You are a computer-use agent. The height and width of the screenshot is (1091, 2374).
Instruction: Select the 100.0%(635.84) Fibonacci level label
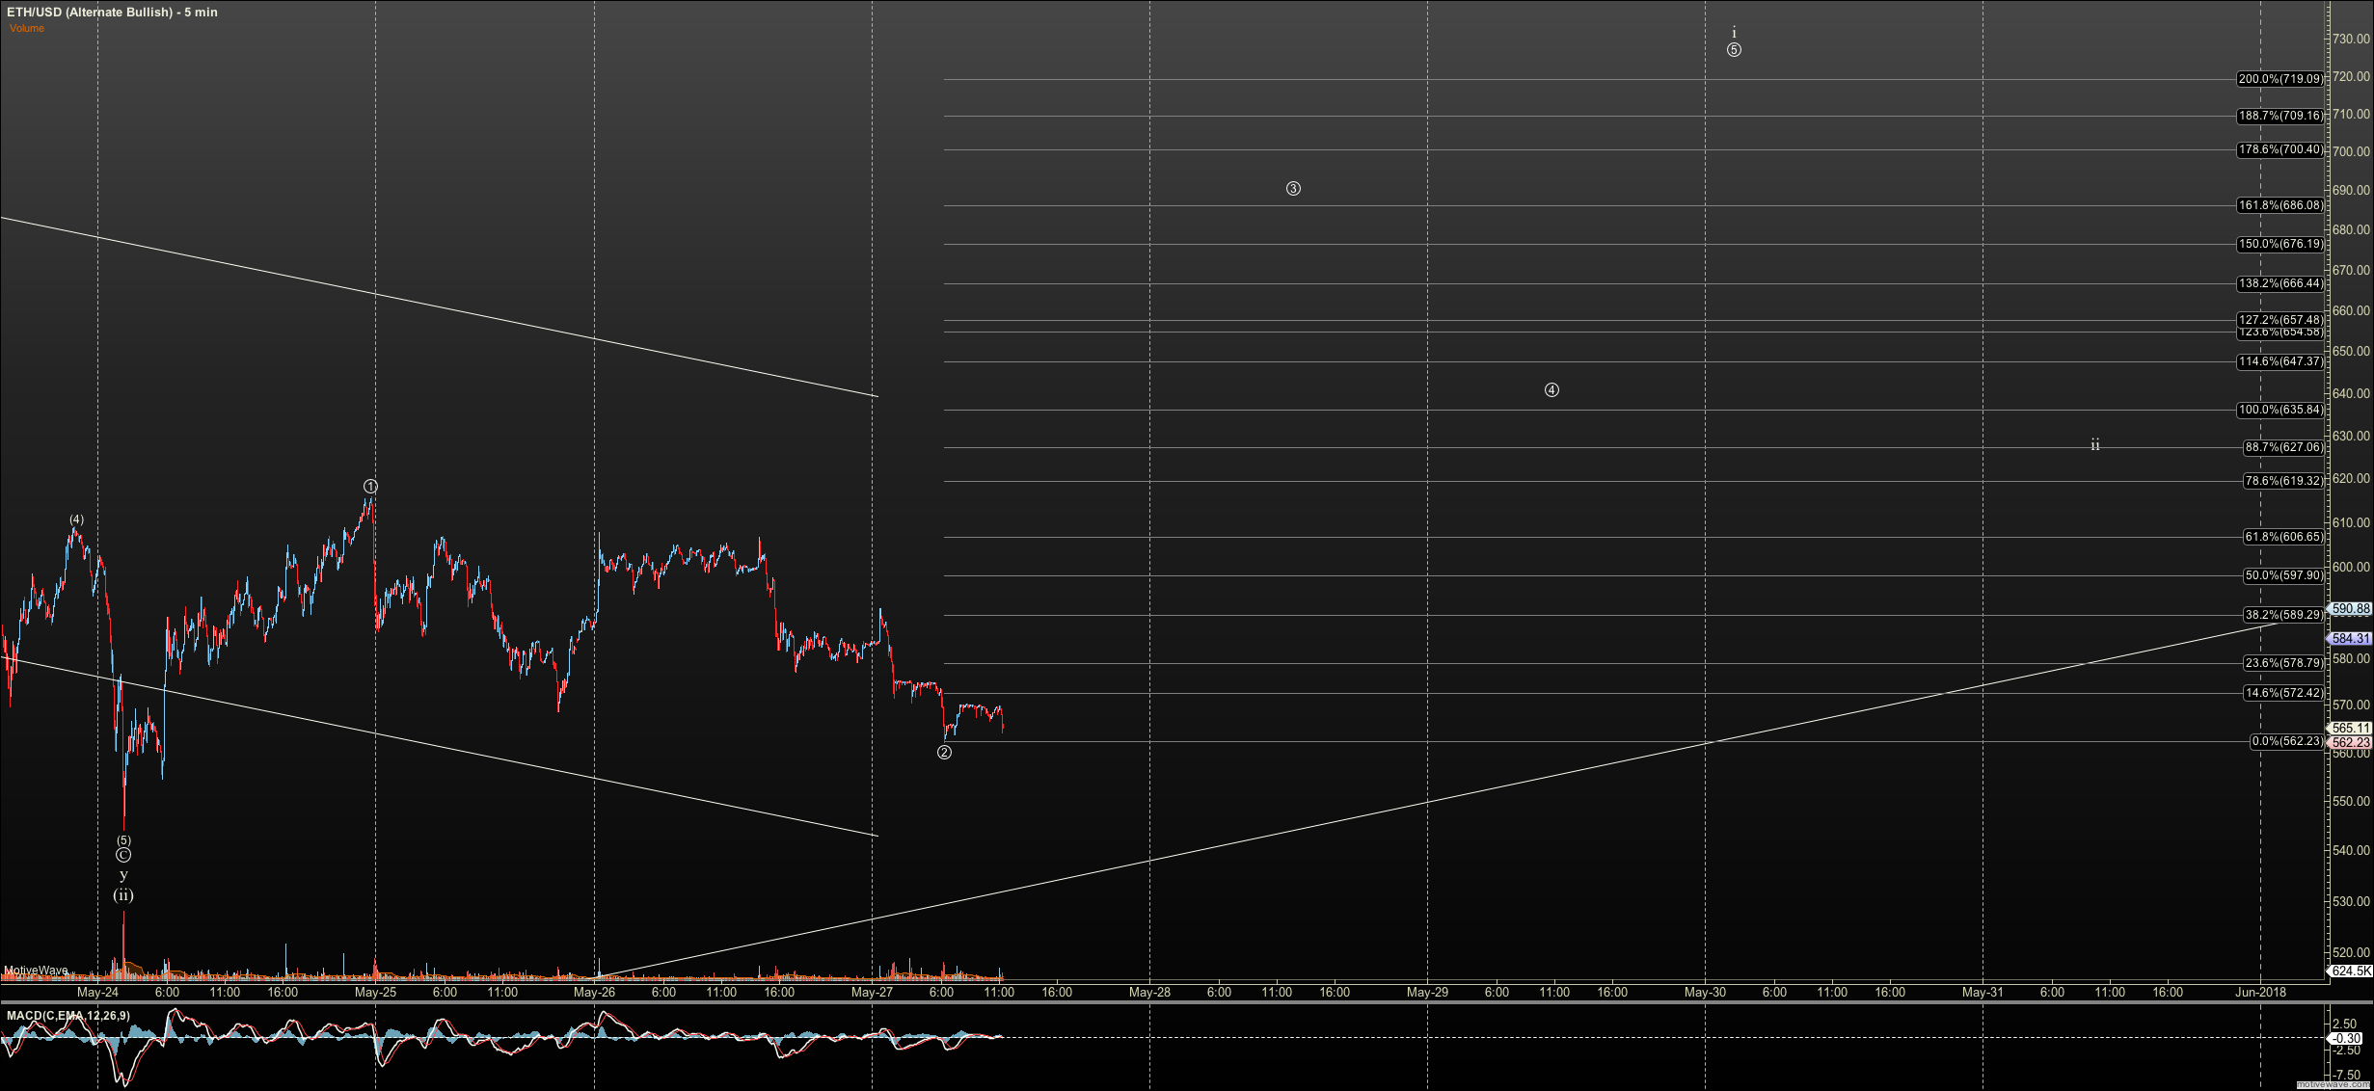point(2280,410)
